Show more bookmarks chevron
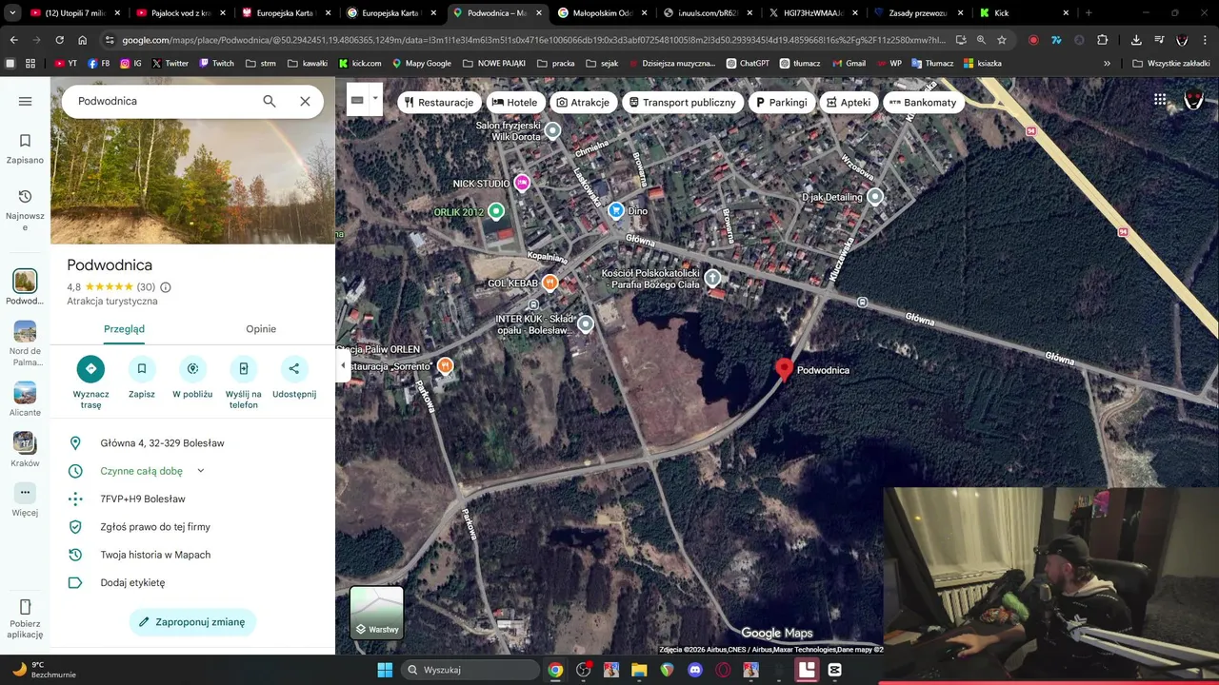 coord(1107,63)
